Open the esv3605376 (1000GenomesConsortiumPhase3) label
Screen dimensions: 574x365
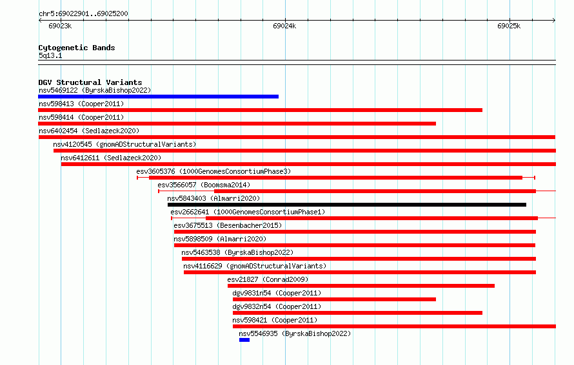pos(213,171)
